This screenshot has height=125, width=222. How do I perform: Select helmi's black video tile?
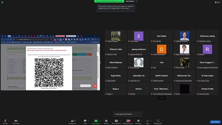(x=185, y=89)
